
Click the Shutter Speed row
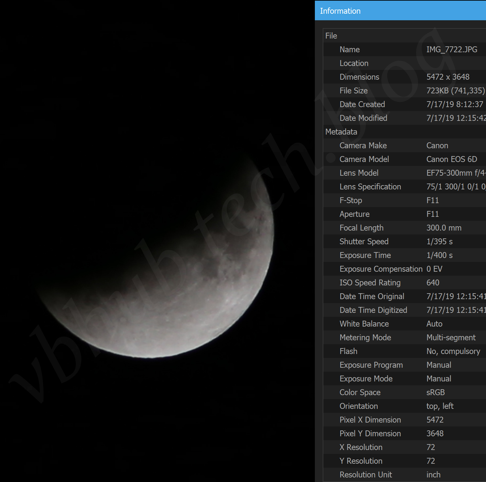point(405,242)
